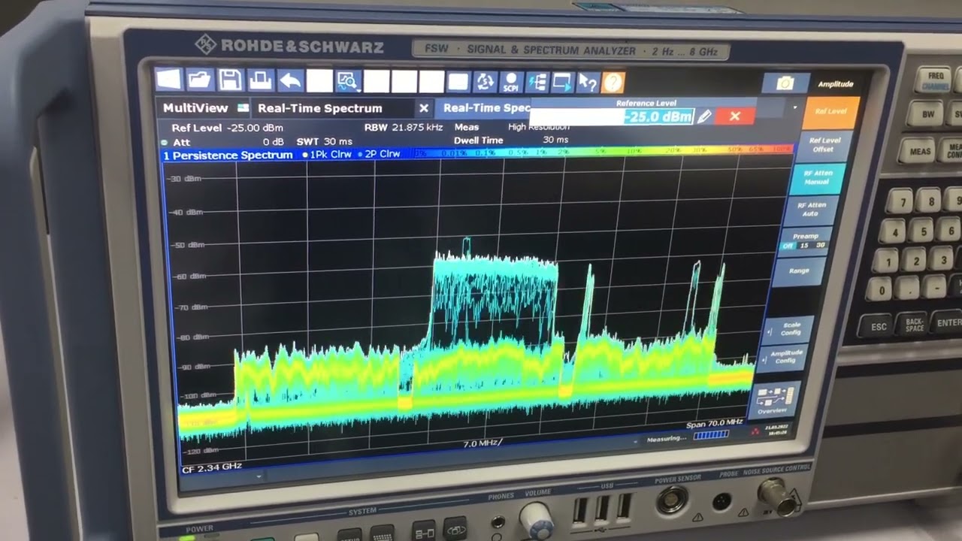Tap the 7.0 MHz/ division label
The width and height of the screenshot is (962, 541).
tap(483, 443)
